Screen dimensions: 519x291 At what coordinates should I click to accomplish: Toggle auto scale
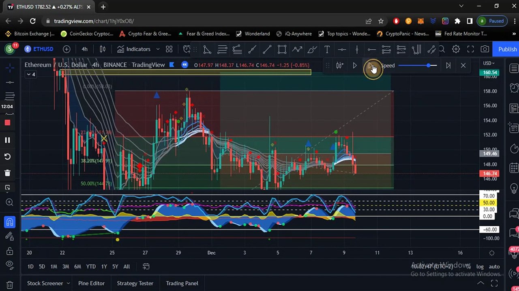click(x=494, y=267)
